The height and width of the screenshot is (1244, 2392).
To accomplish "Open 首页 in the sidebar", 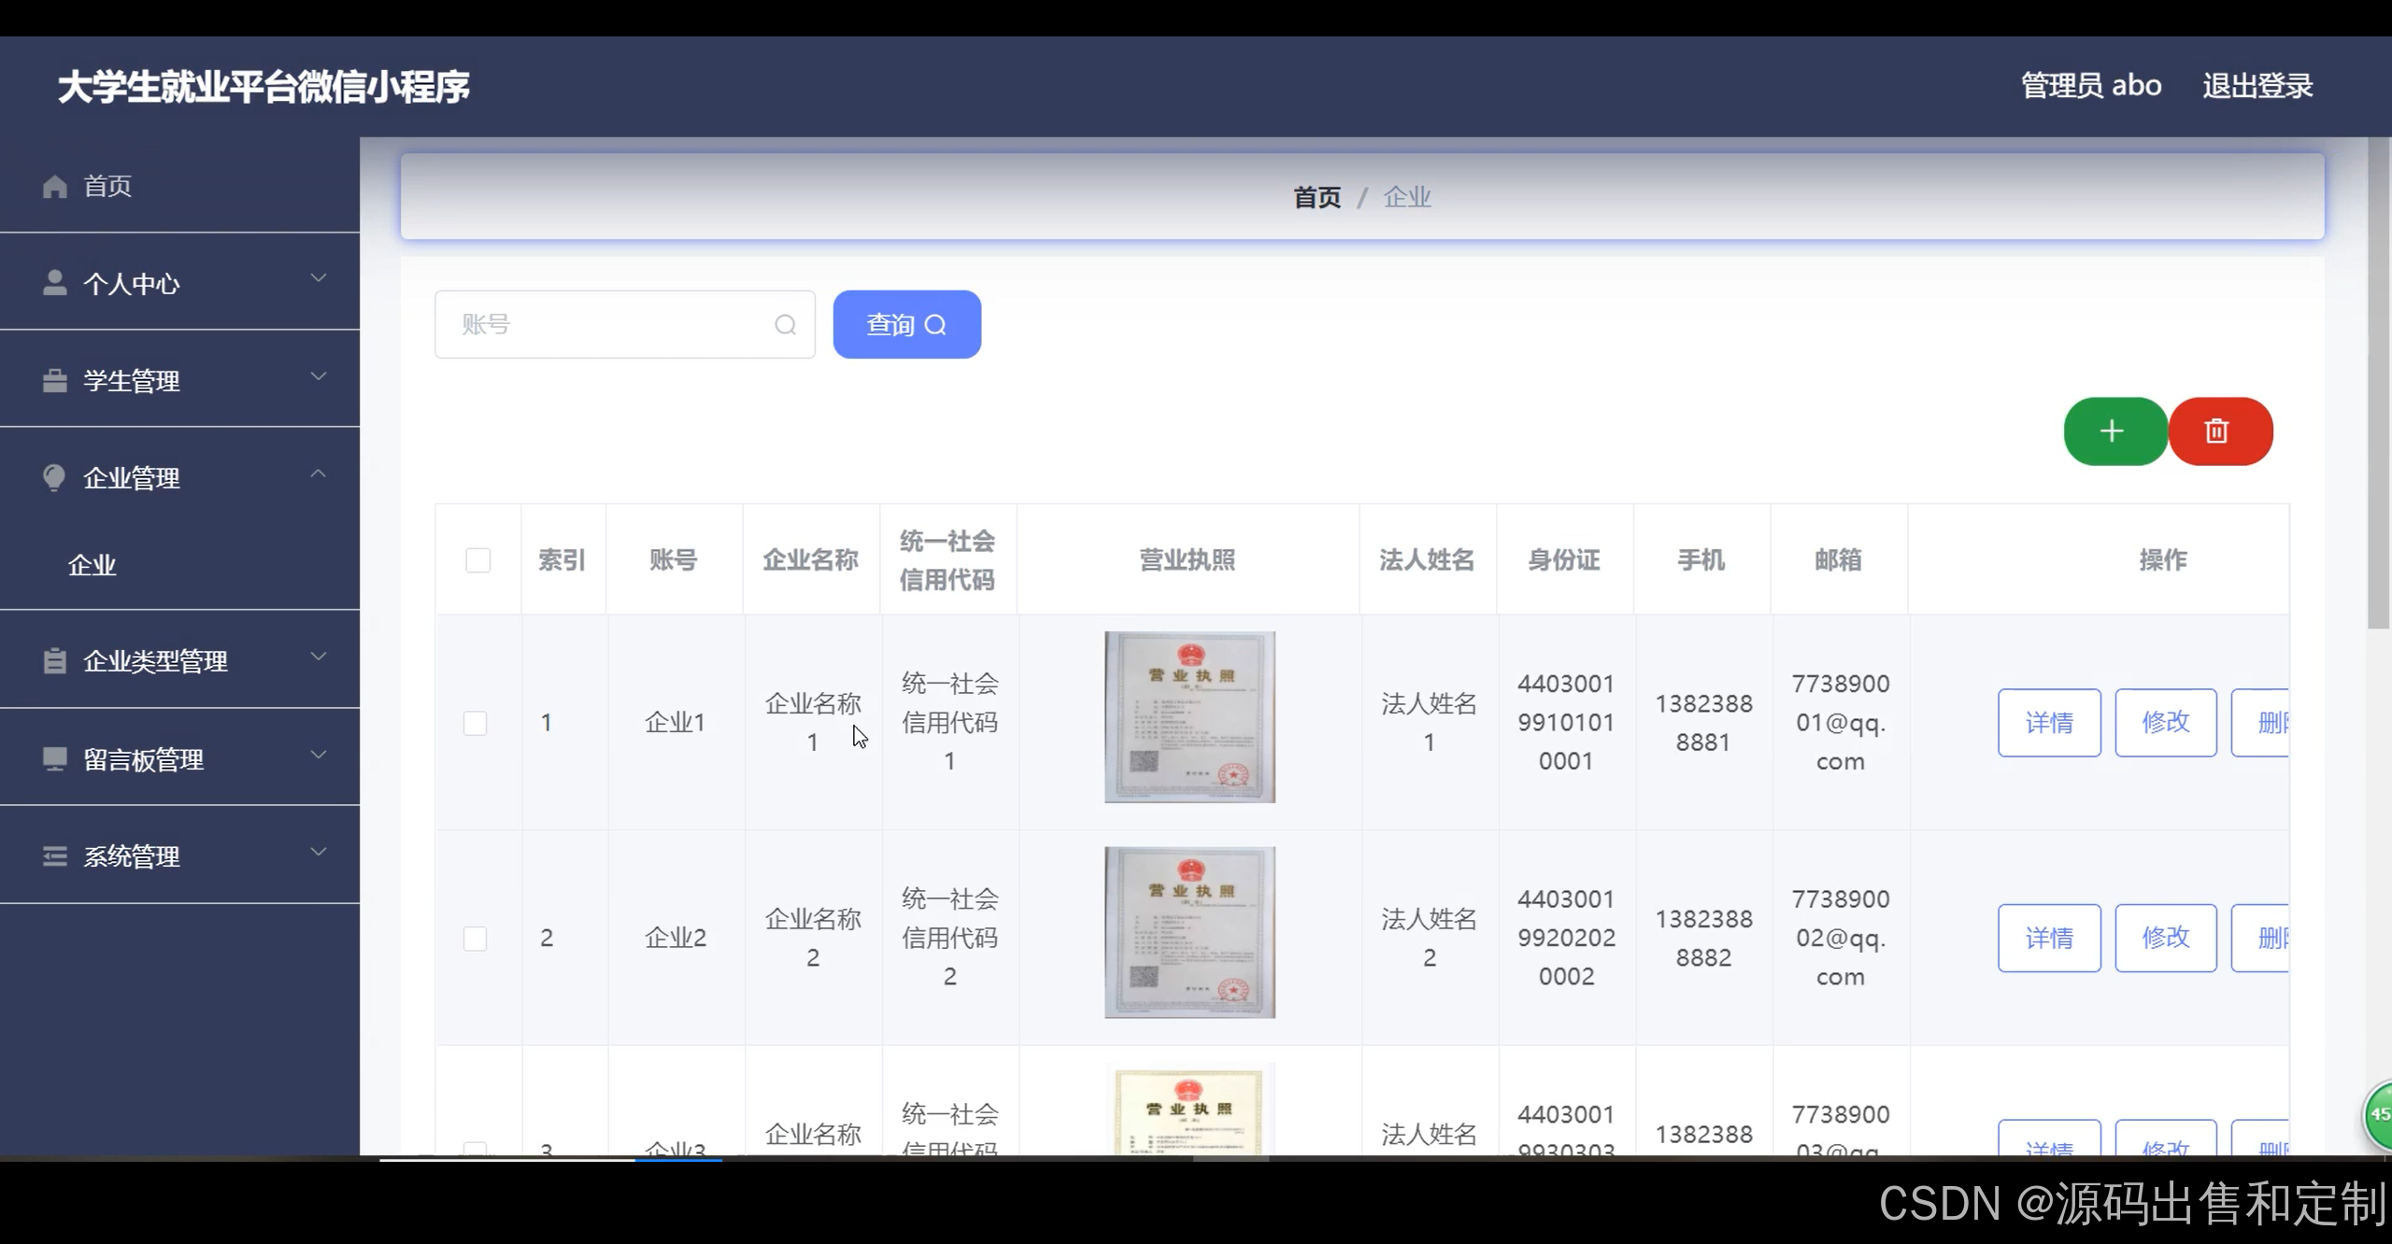I will pyautogui.click(x=179, y=186).
